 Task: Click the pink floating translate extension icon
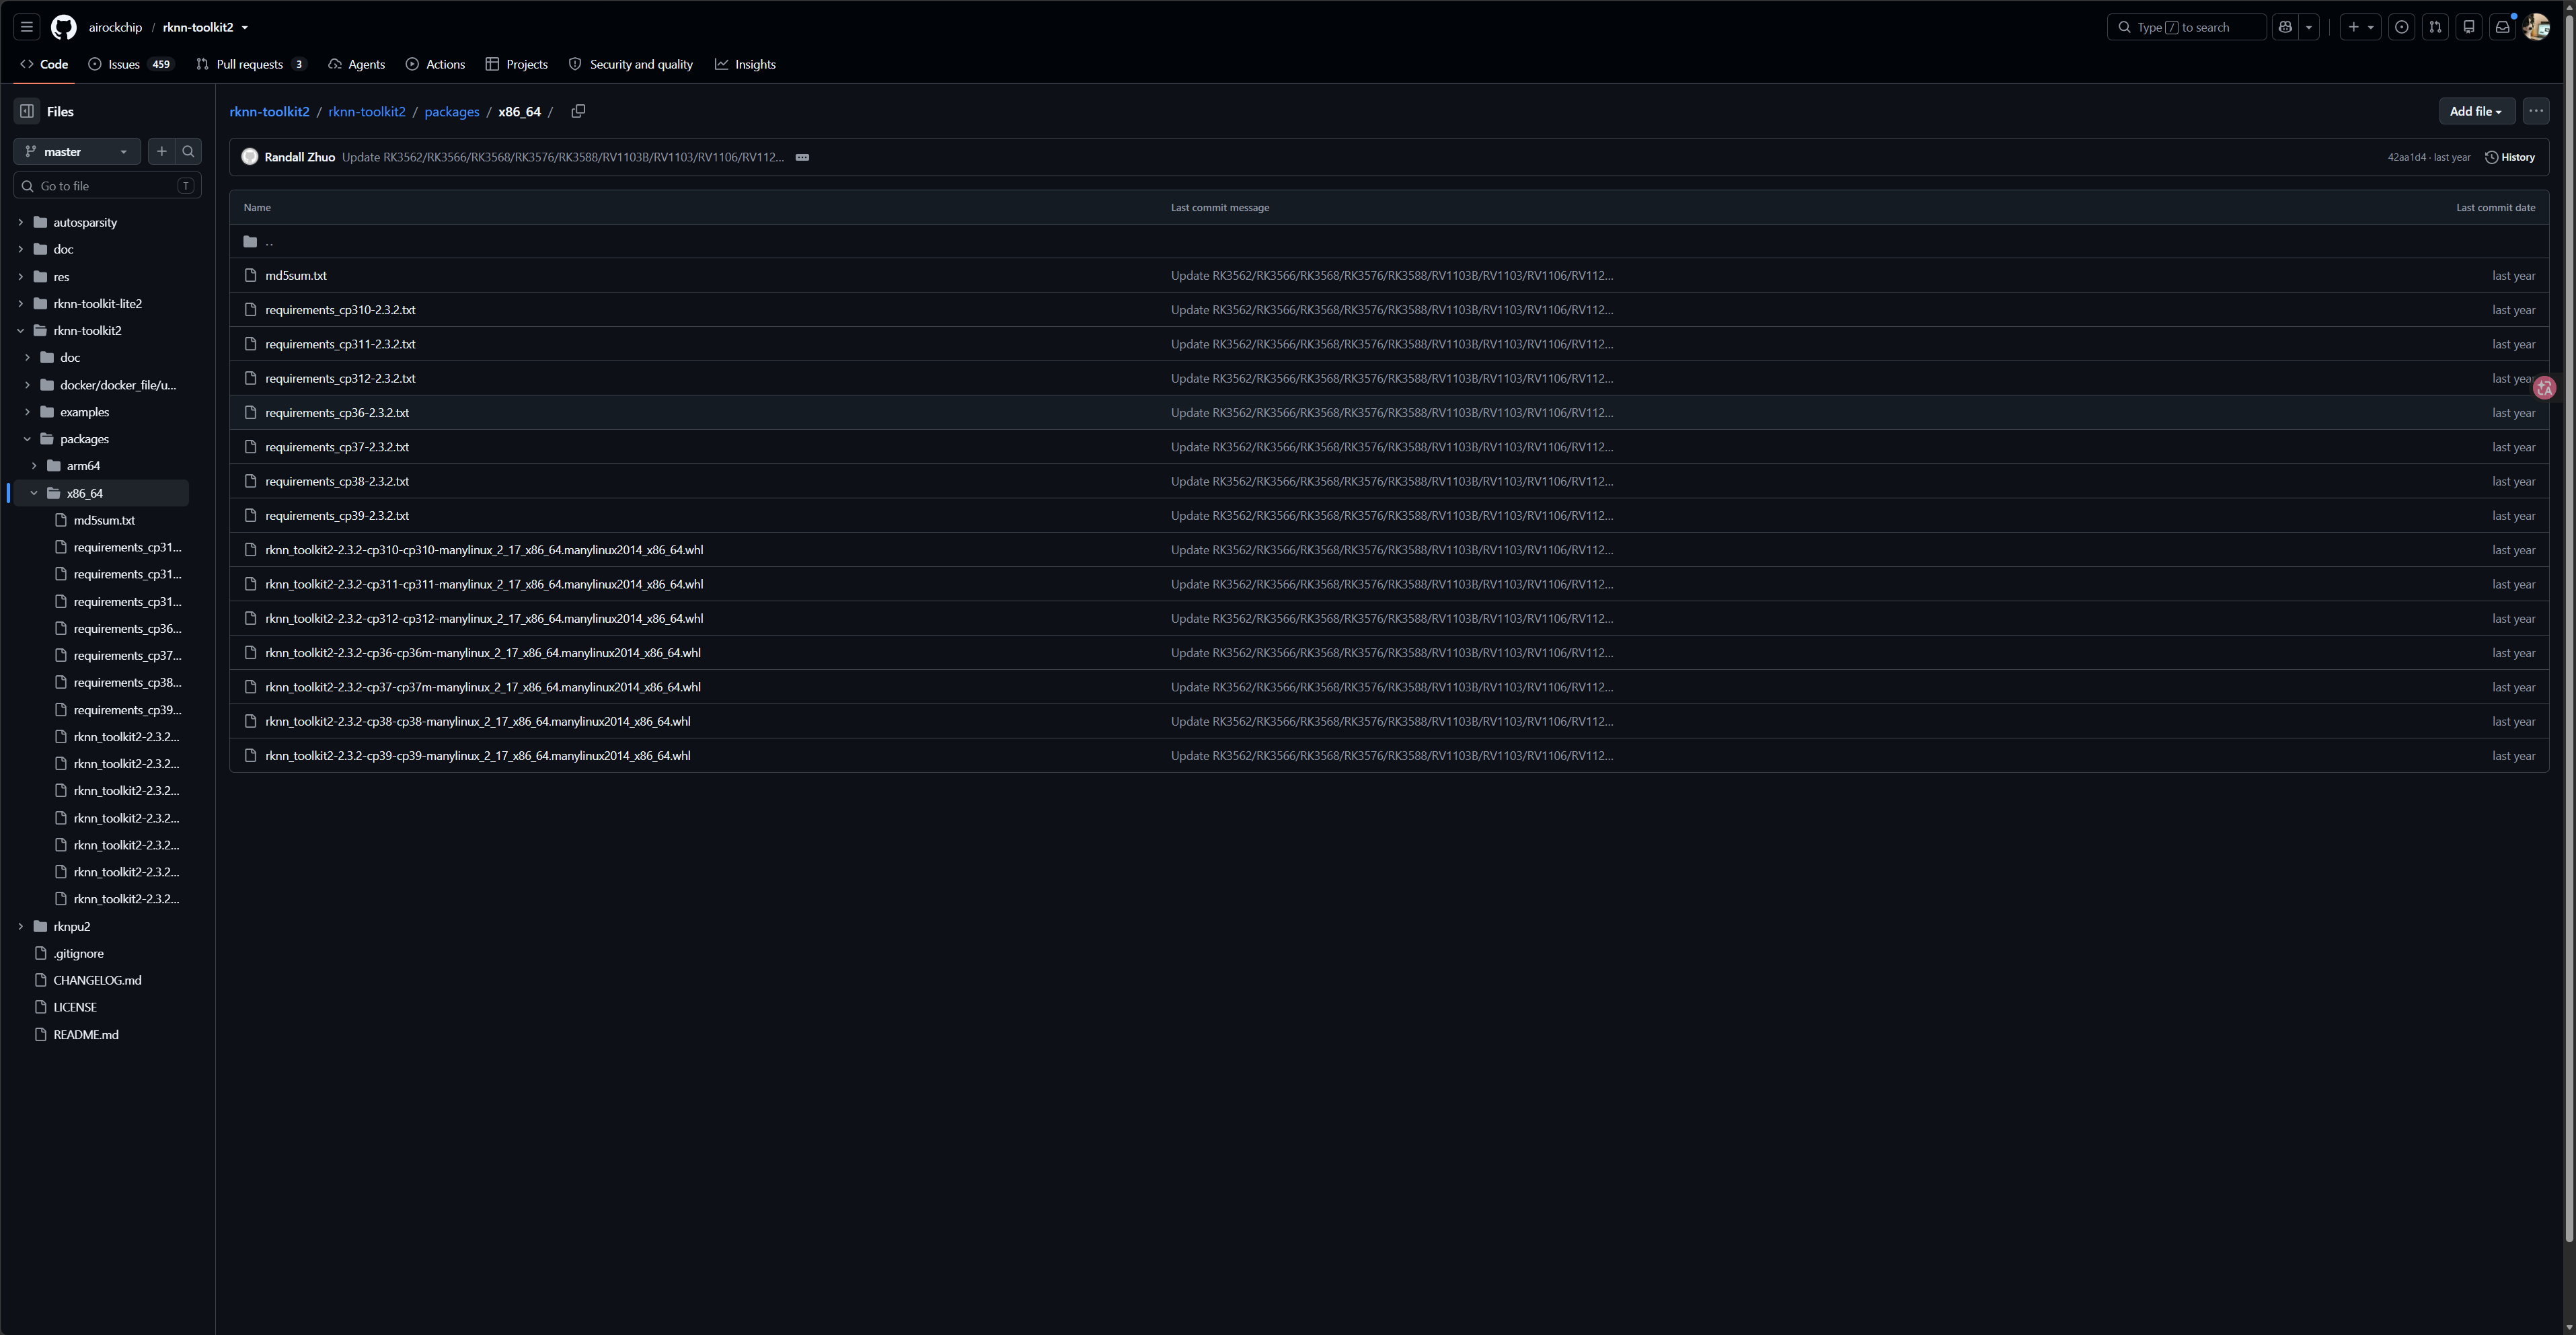coord(2545,388)
